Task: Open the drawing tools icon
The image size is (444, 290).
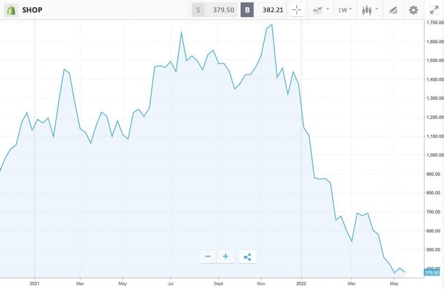Action: click(392, 10)
